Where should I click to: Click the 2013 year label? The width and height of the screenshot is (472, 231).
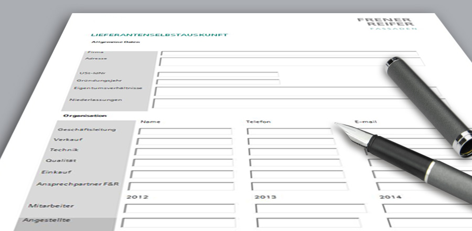[x=265, y=197]
